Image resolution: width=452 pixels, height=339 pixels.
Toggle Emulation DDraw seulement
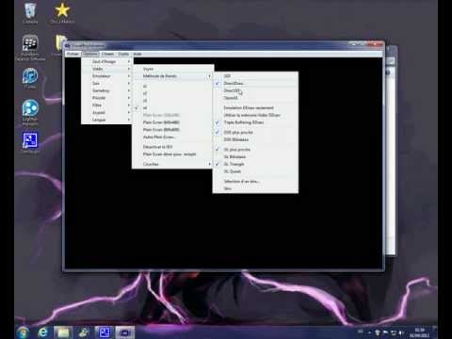point(255,107)
